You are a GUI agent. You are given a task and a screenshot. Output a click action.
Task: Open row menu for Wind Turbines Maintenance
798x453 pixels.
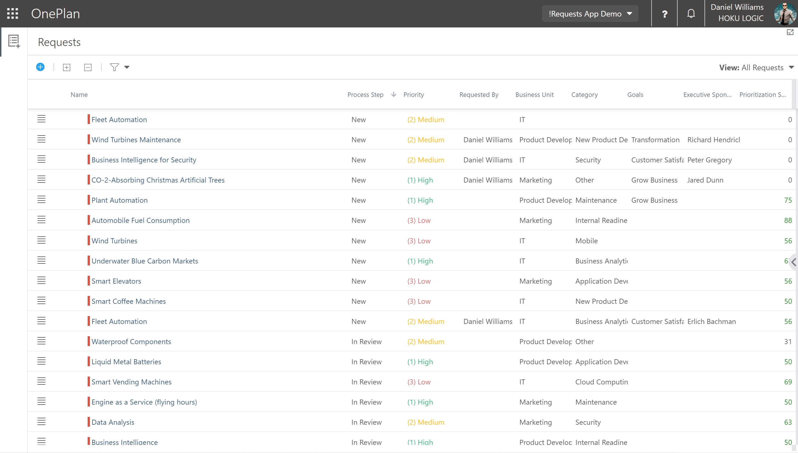coord(41,139)
